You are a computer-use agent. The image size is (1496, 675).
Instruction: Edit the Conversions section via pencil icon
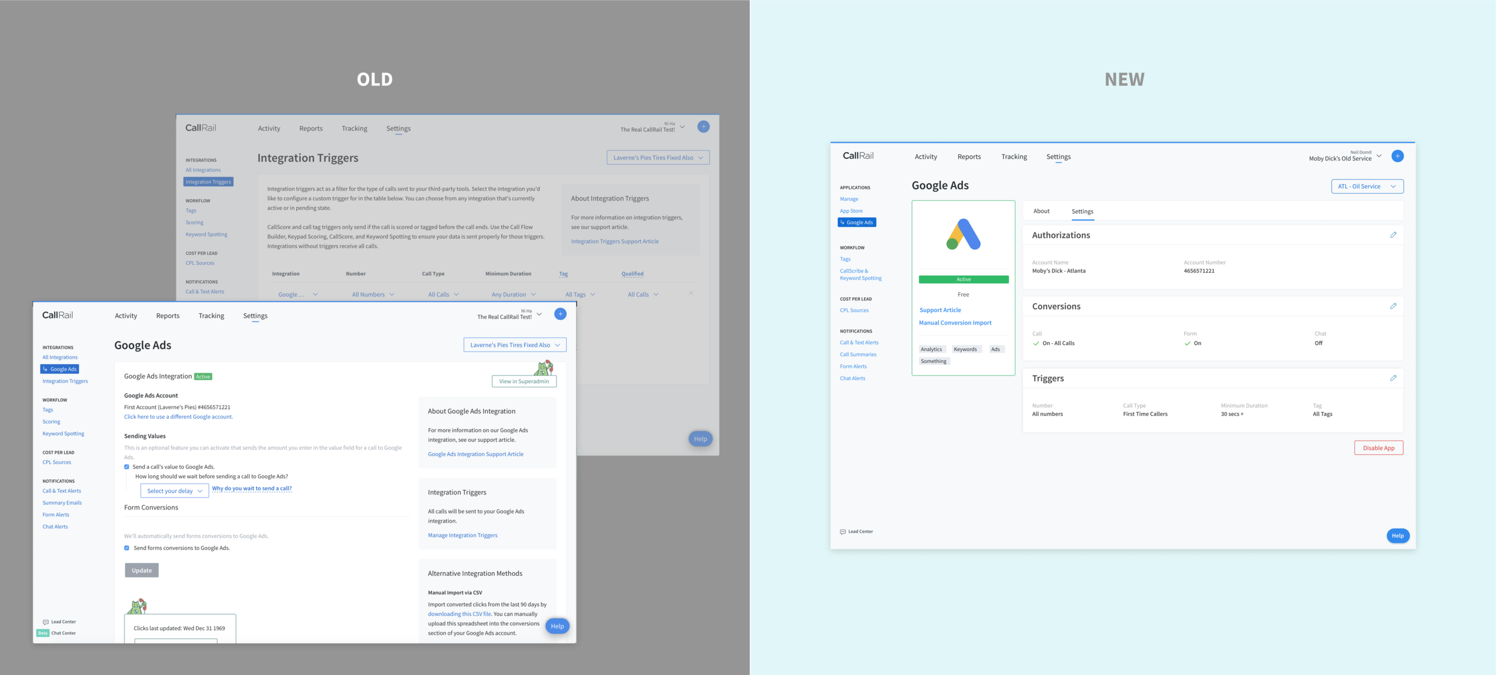coord(1394,306)
